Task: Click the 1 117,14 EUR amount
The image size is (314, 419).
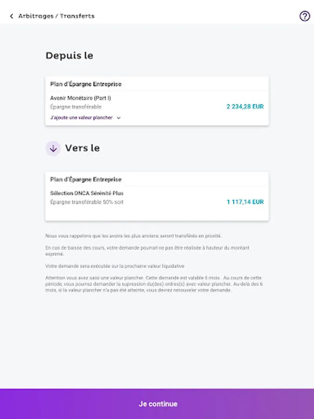Action: point(245,202)
